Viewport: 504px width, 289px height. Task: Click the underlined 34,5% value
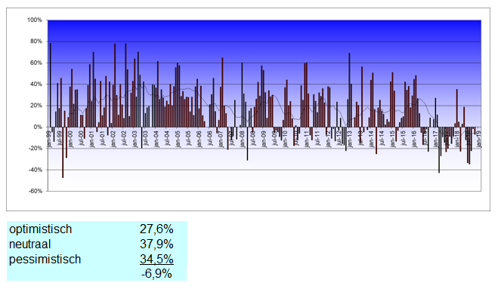coord(156,259)
